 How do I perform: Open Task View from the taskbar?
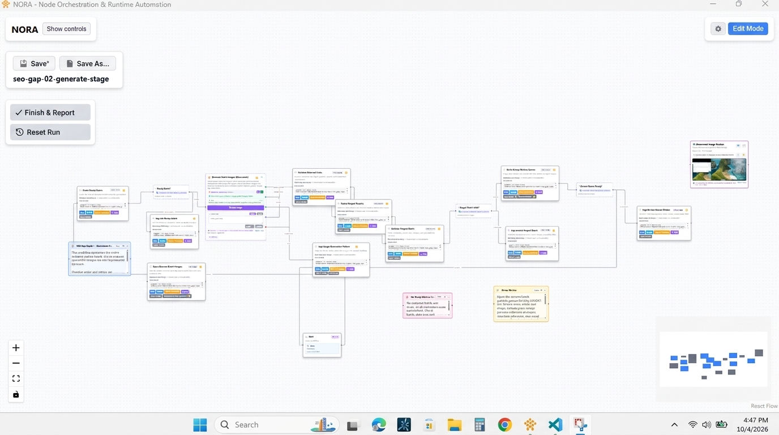click(x=354, y=425)
